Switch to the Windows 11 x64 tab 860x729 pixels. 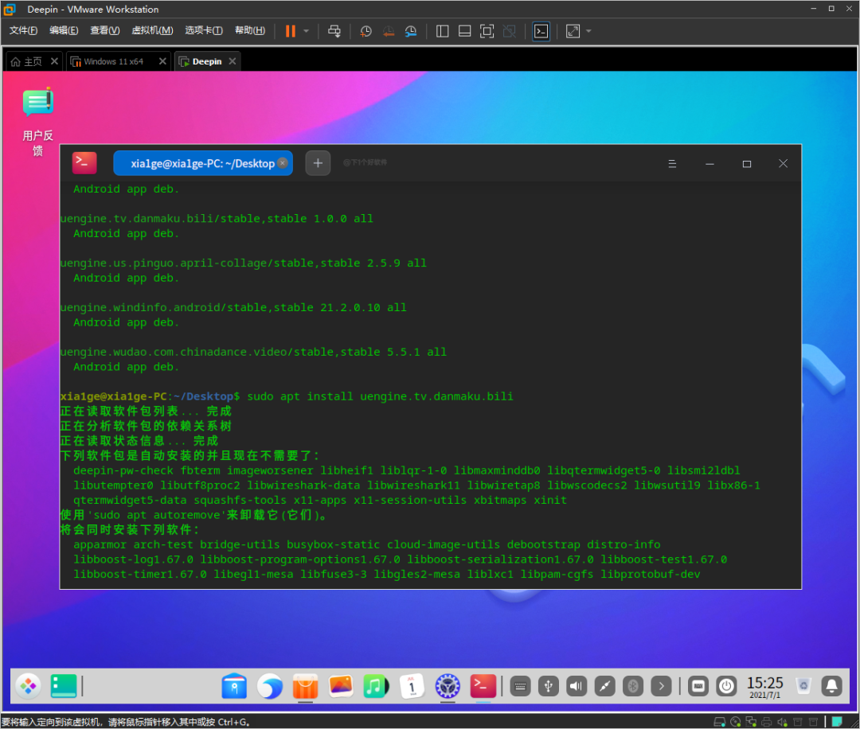113,61
